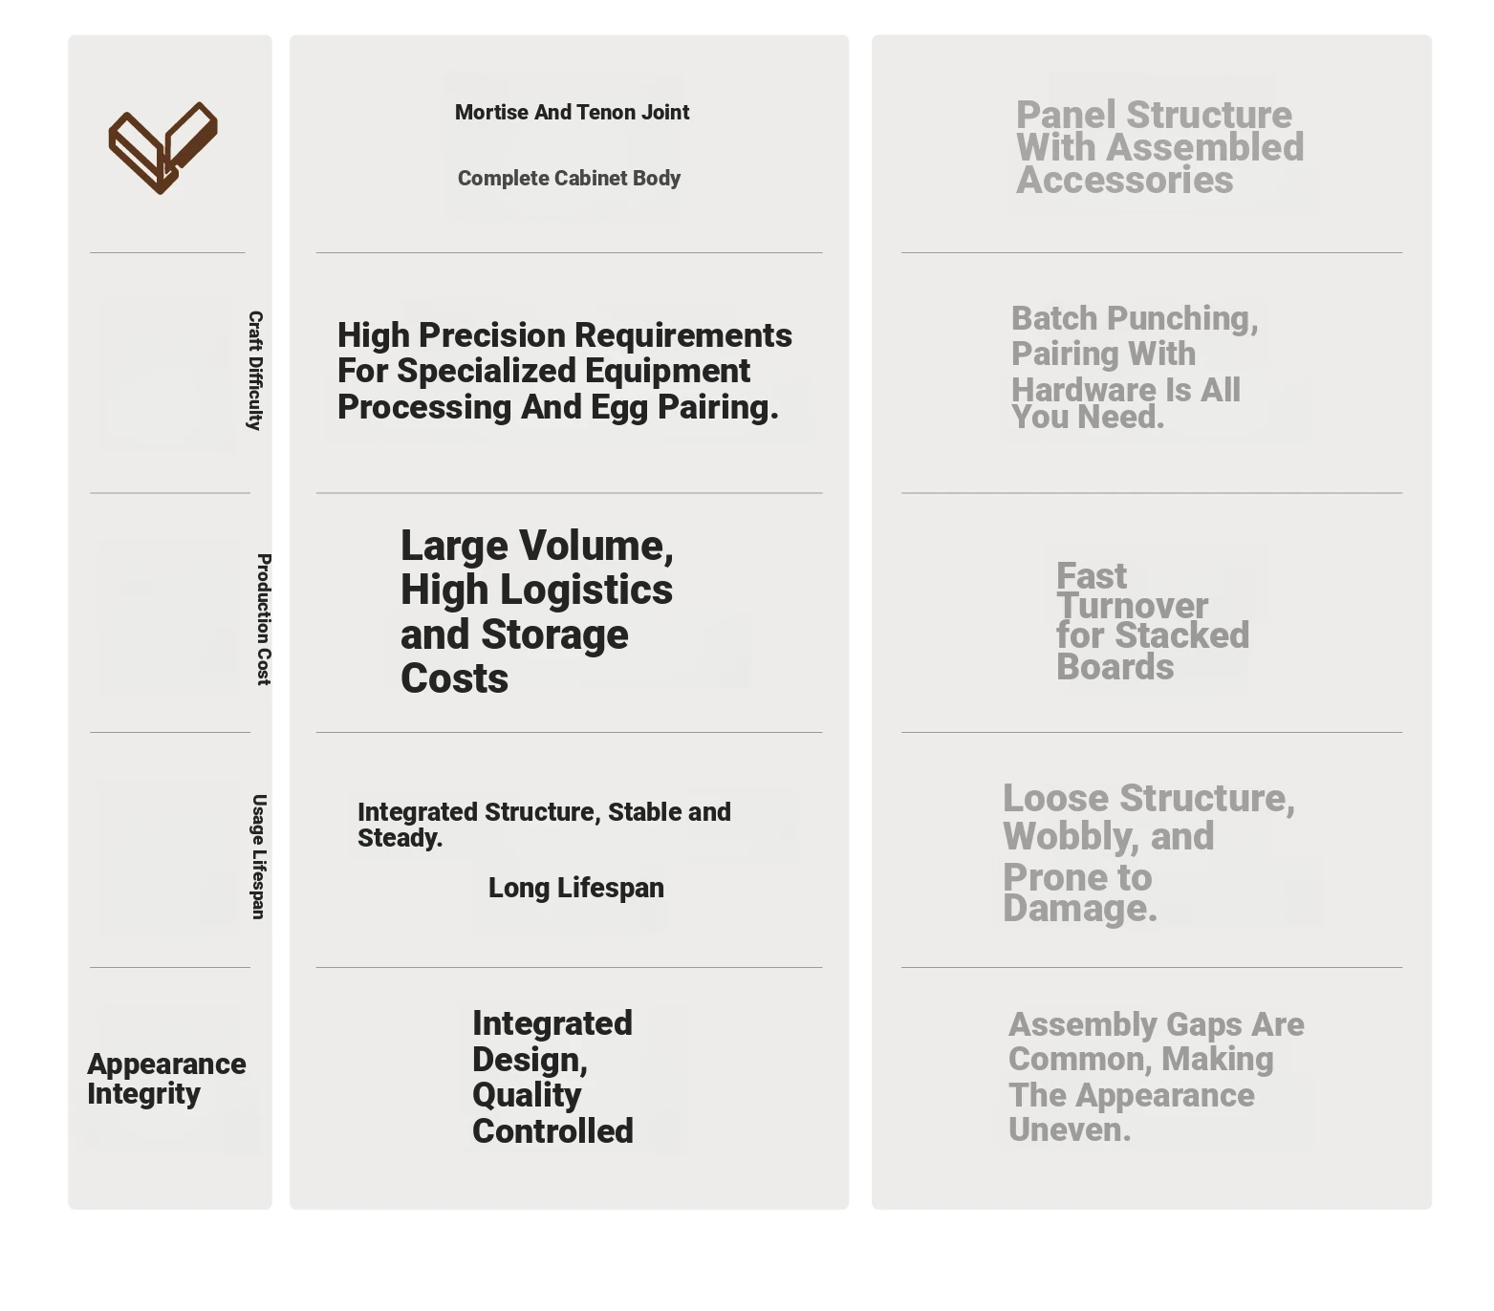Click the Long Lifespan text
The width and height of the screenshot is (1494, 1311).
pos(576,888)
